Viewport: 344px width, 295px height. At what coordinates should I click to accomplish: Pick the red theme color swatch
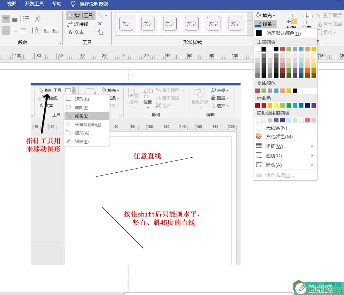[x=283, y=49]
